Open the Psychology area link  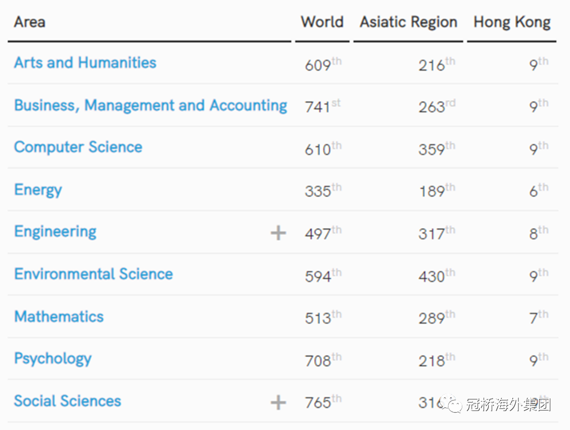53,359
